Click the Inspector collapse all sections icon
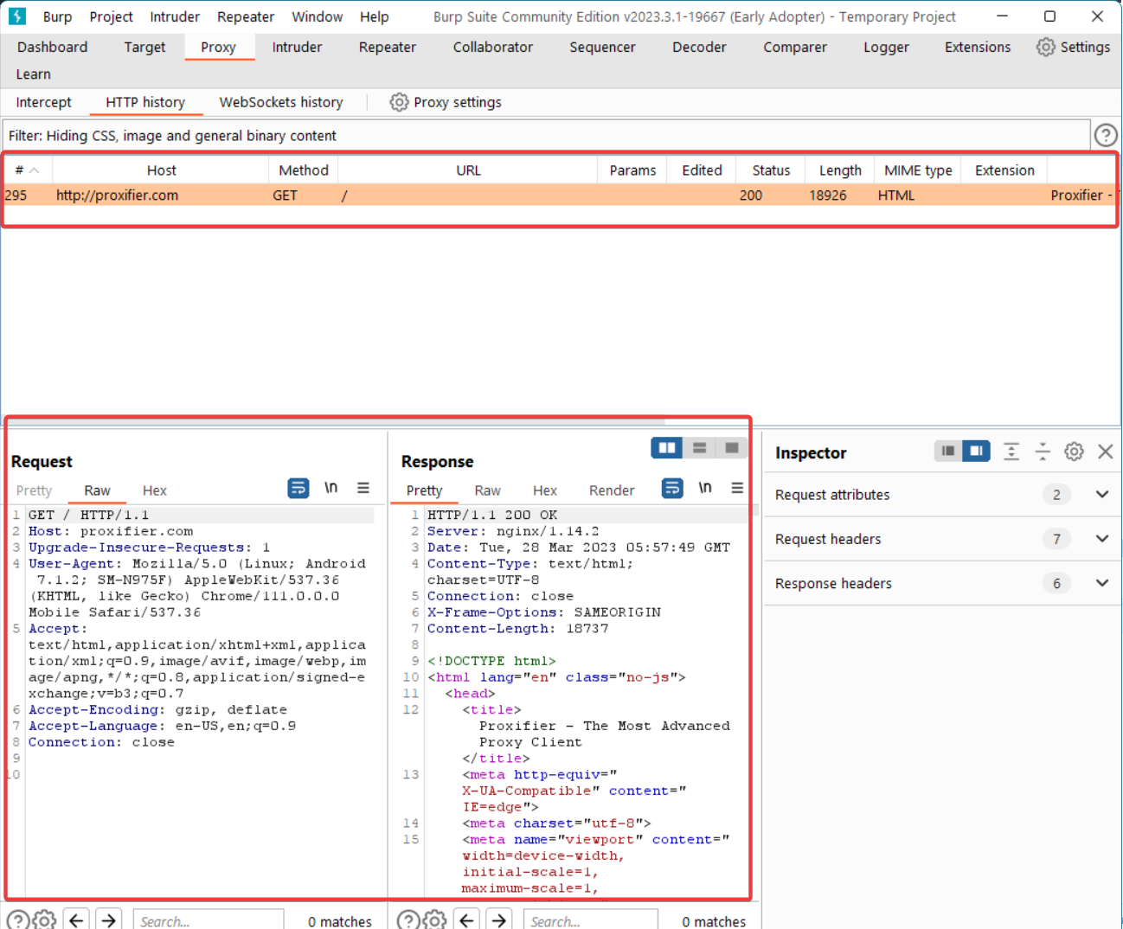Screen dimensions: 1123x929 tap(1043, 452)
